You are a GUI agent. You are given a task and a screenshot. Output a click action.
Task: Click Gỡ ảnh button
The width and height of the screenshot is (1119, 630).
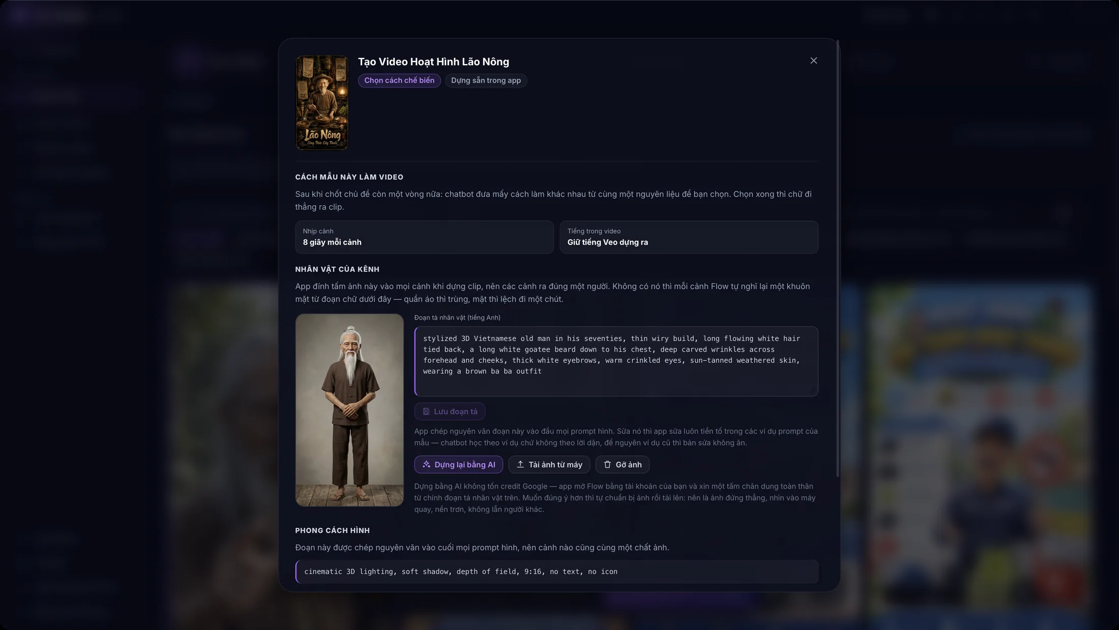pos(622,465)
